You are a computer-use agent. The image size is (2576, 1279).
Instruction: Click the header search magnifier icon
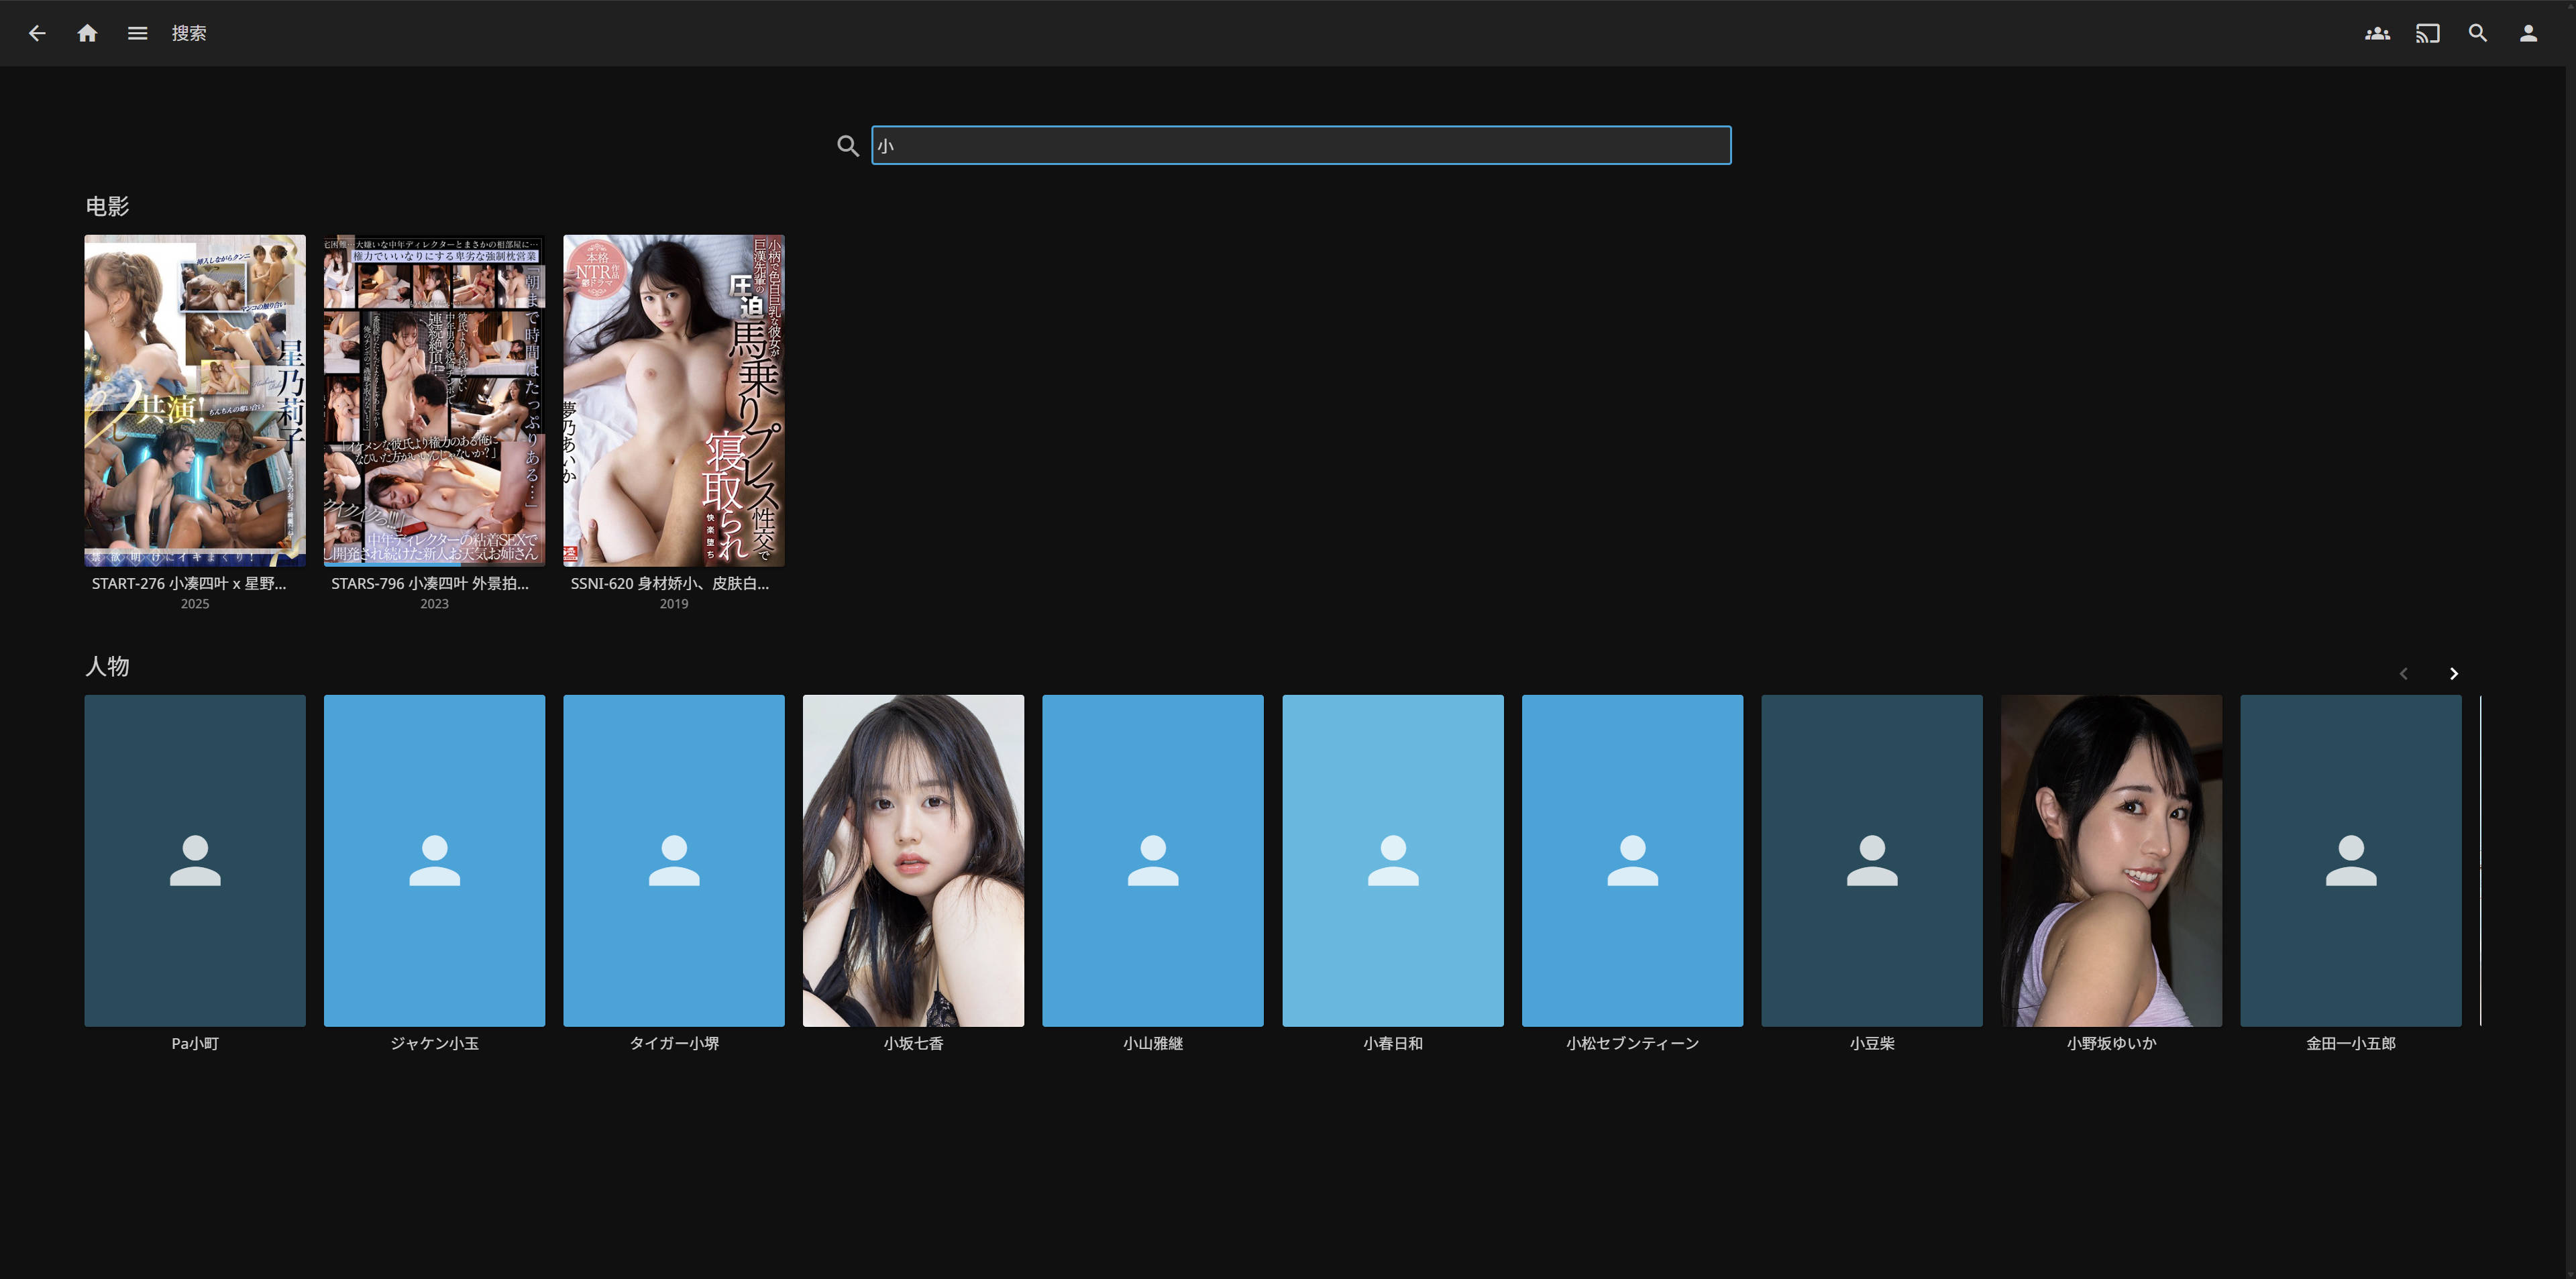tap(2478, 33)
